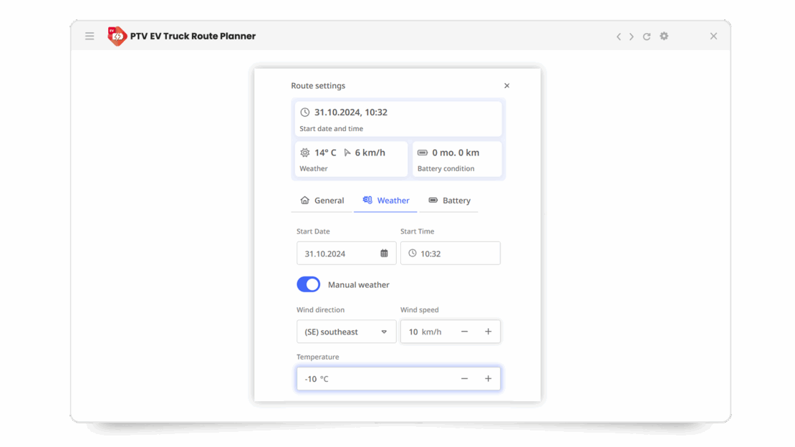Switch to the Battery tab

pyautogui.click(x=449, y=201)
